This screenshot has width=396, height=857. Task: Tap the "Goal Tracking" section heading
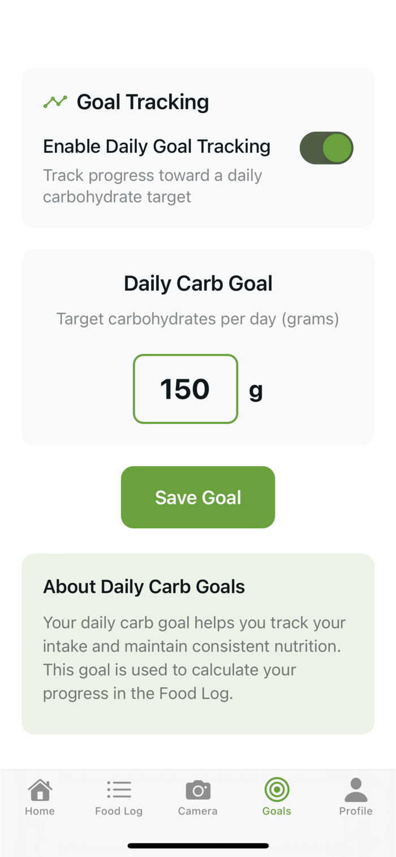click(143, 102)
